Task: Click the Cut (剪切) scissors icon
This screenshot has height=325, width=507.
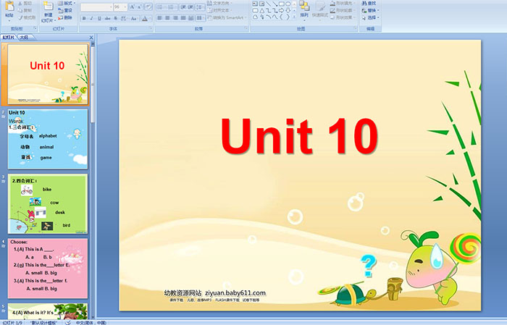Action: [x=21, y=3]
